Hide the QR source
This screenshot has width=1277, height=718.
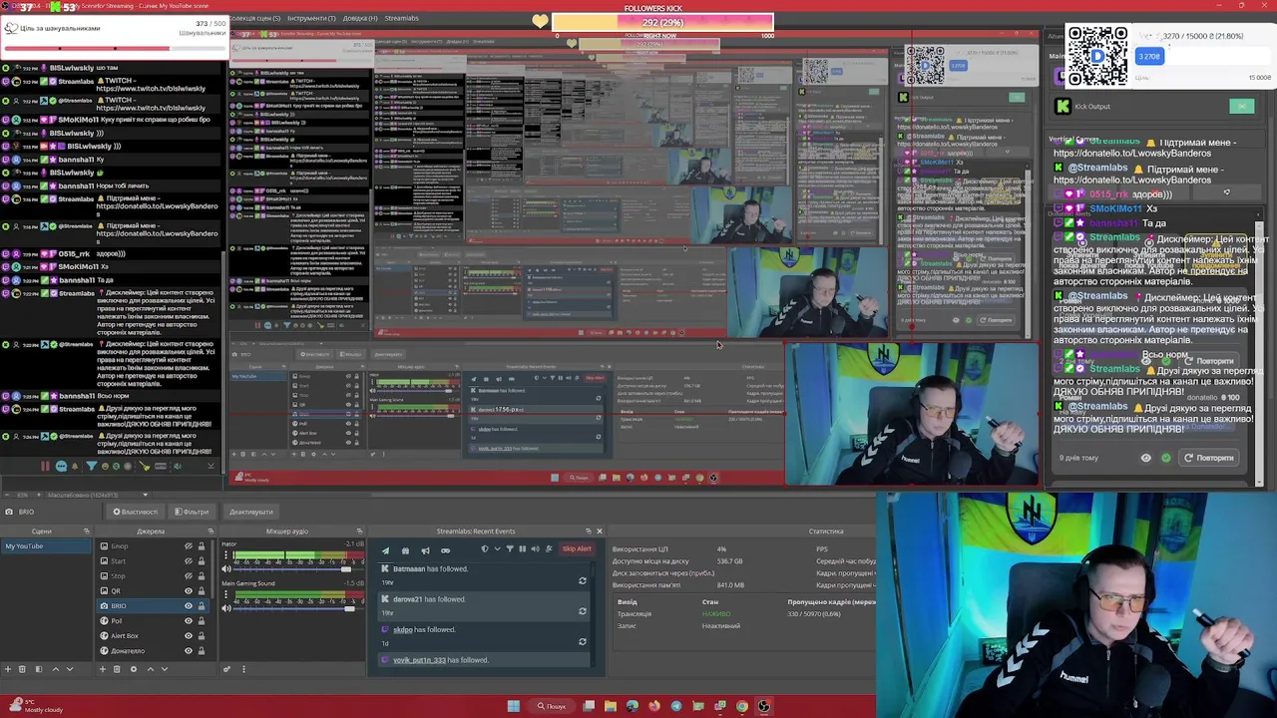pyautogui.click(x=189, y=591)
